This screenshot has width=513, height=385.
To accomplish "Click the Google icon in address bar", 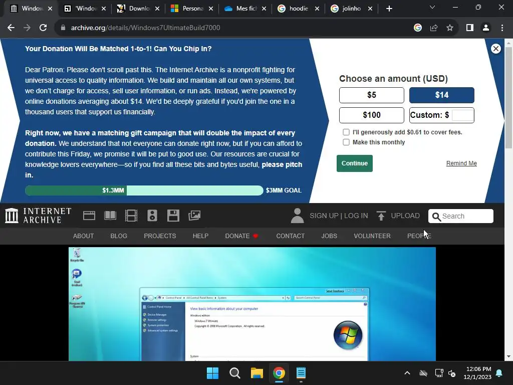I will [417, 28].
